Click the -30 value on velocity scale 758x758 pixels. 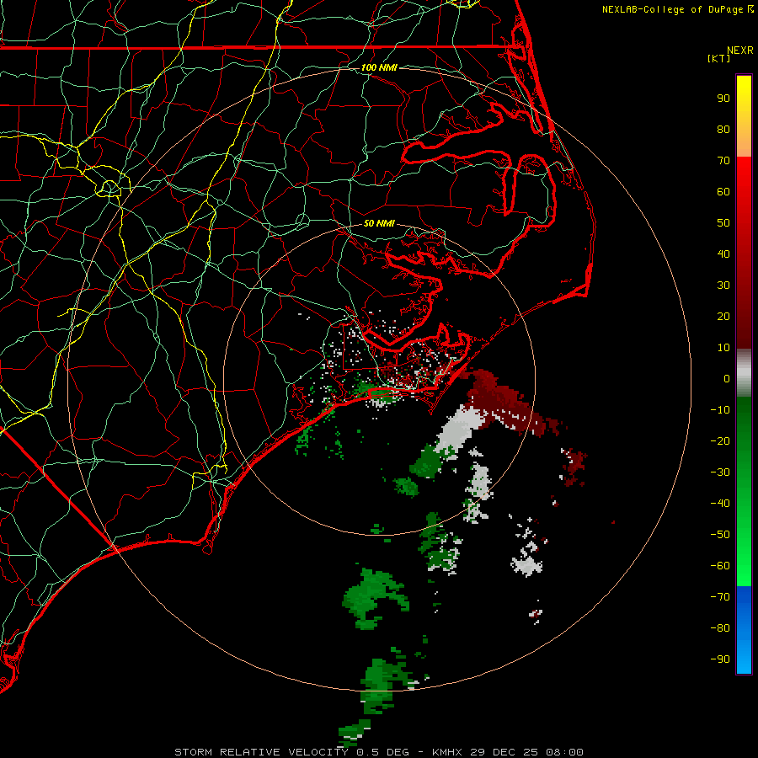pyautogui.click(x=720, y=472)
